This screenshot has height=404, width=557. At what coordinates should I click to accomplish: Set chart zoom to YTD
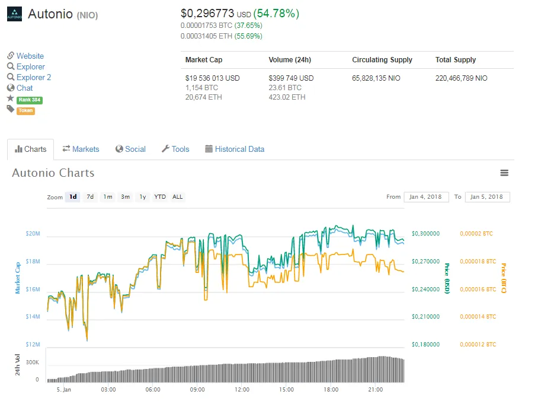160,197
